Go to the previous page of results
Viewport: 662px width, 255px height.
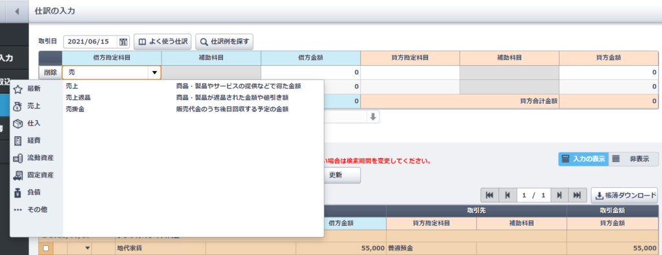pyautogui.click(x=507, y=195)
